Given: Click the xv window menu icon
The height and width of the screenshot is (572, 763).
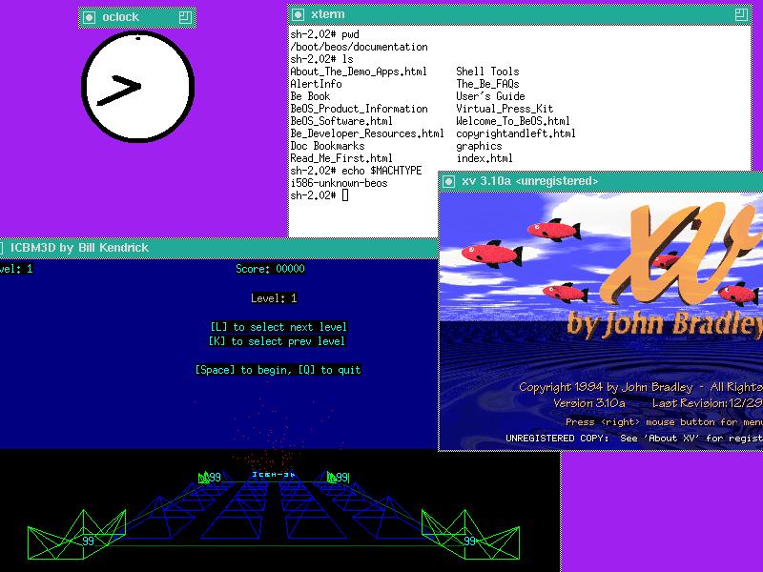Looking at the screenshot, I should click(x=448, y=181).
